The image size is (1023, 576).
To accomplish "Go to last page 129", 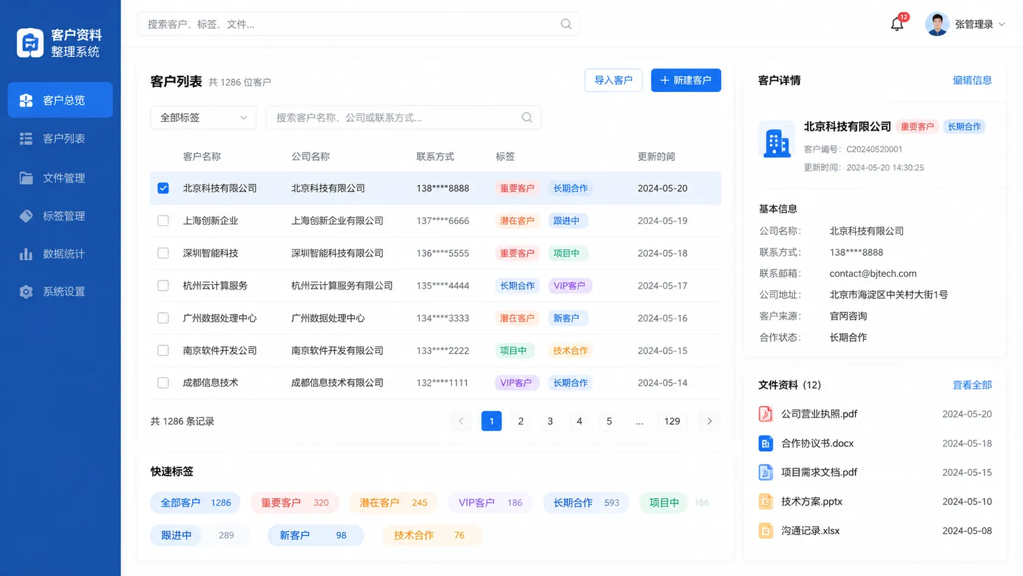I will point(672,421).
